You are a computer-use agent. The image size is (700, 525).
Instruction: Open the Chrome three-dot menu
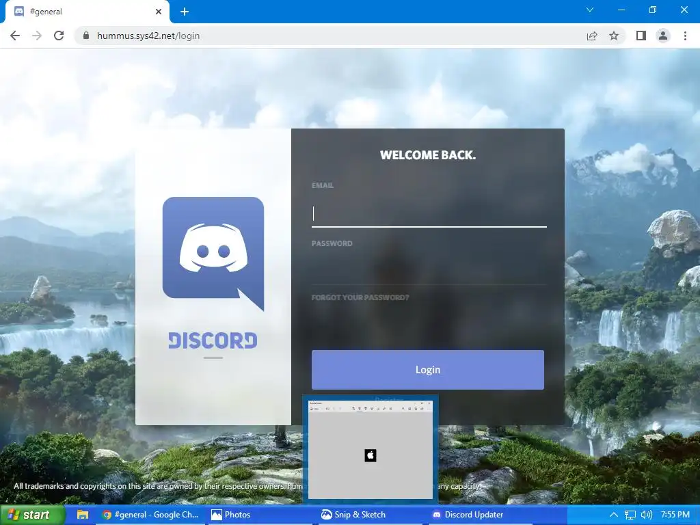click(685, 36)
